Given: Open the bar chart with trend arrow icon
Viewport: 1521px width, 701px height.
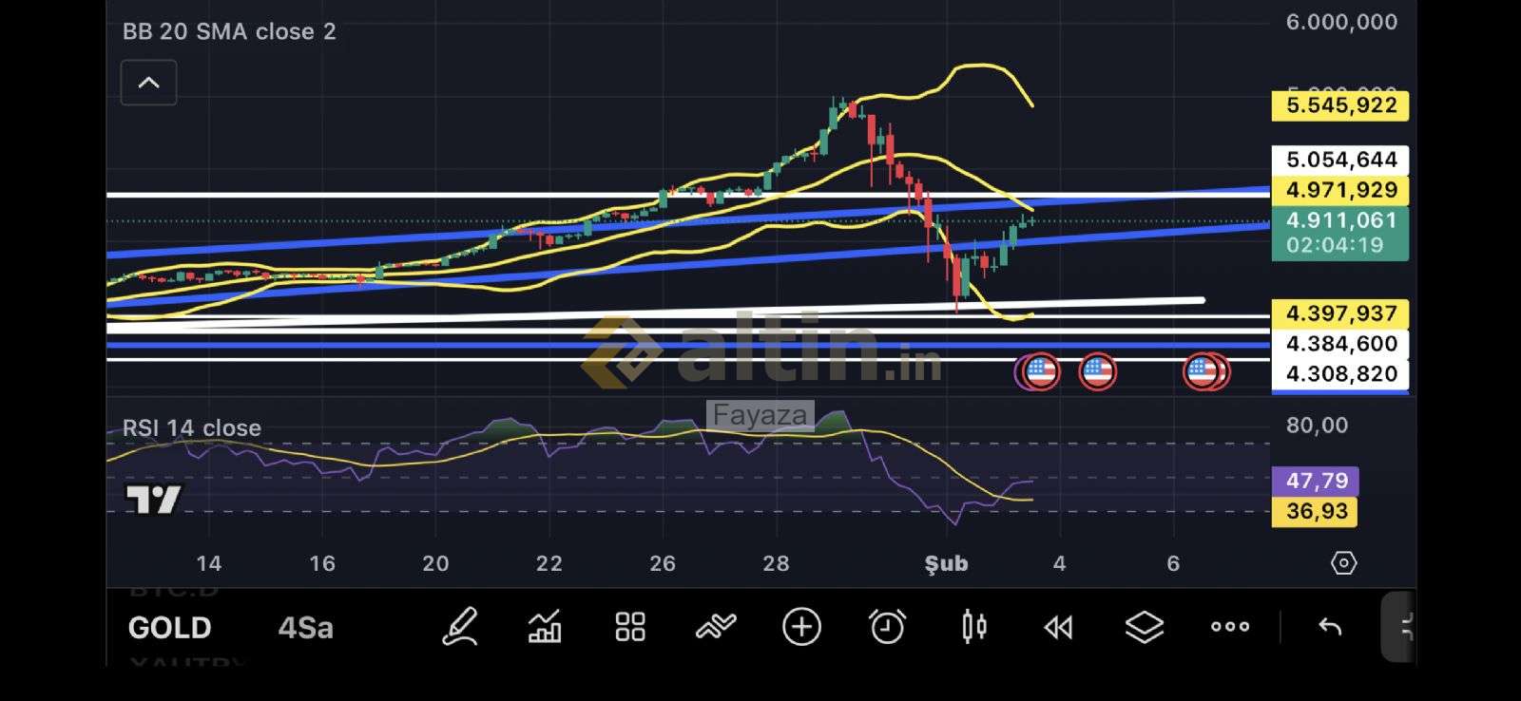Looking at the screenshot, I should pyautogui.click(x=545, y=628).
